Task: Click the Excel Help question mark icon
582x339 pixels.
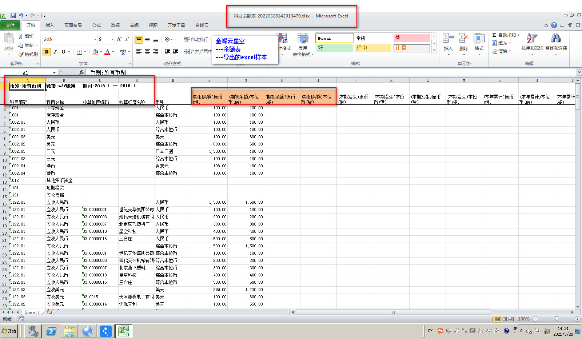Action: coord(554,25)
